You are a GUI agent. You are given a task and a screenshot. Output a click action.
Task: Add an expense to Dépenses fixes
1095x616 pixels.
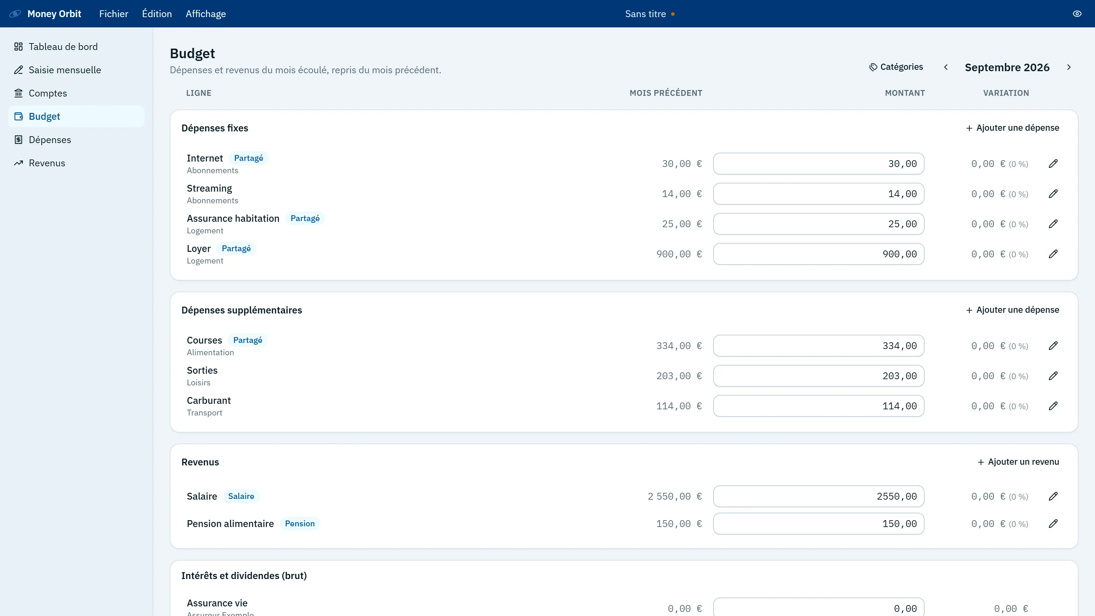coord(1012,128)
